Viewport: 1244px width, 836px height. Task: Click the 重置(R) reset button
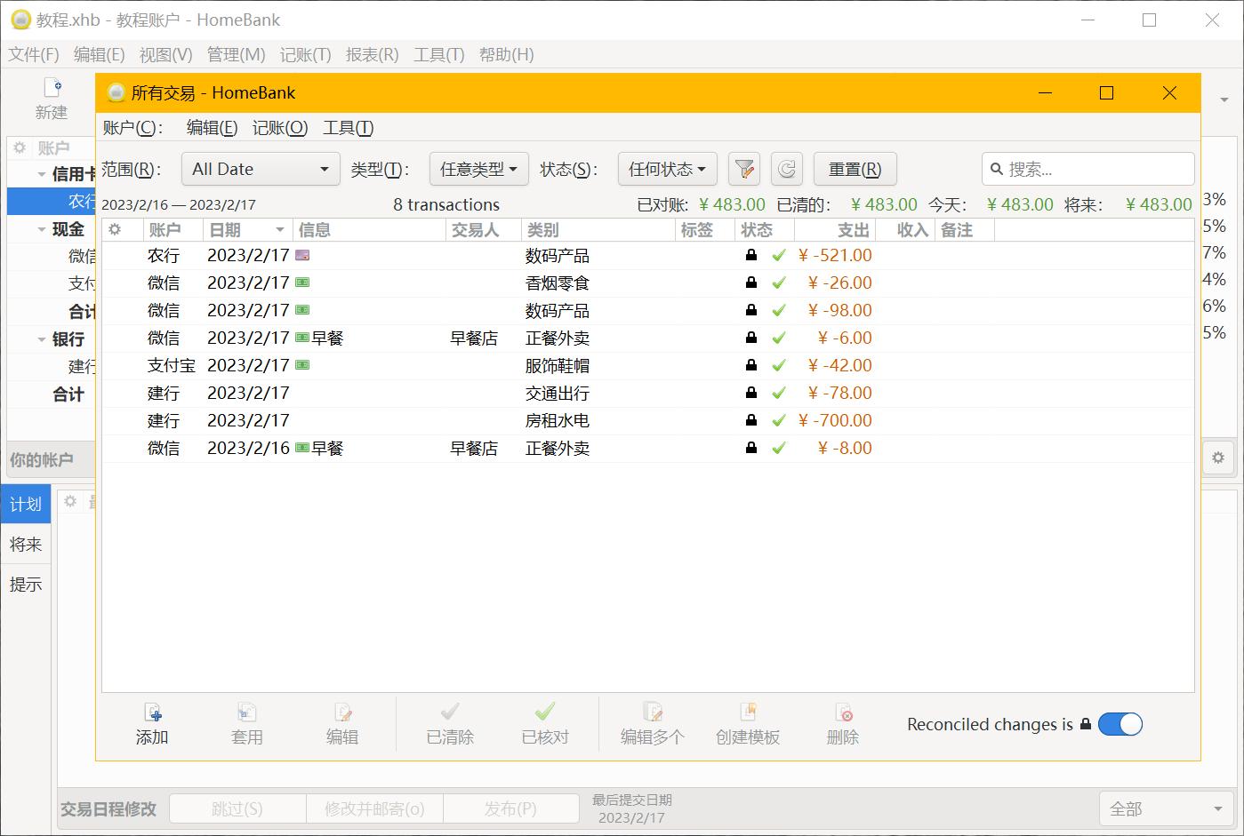pyautogui.click(x=855, y=169)
